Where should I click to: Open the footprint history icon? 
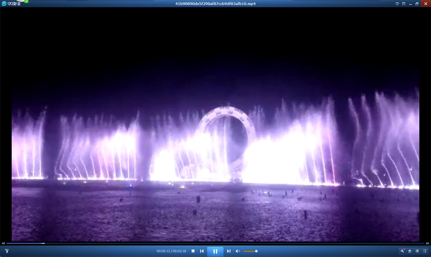[7, 251]
